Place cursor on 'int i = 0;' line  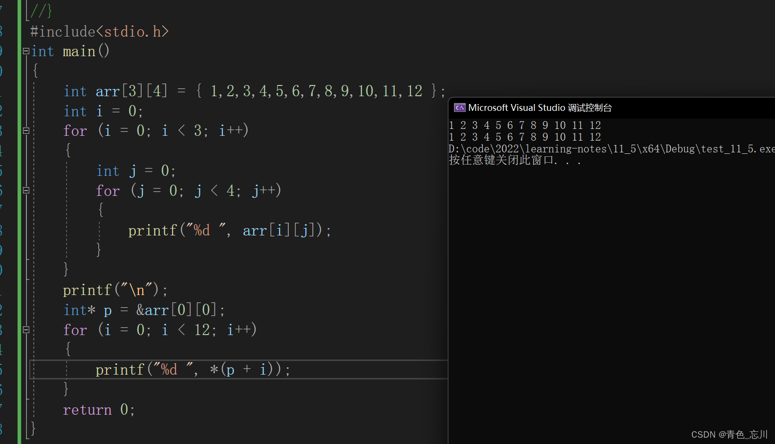click(x=103, y=111)
